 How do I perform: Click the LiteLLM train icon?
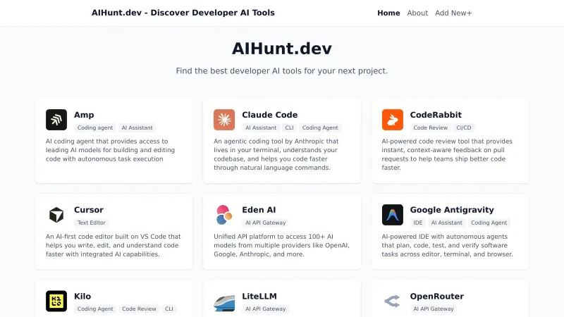coord(224,302)
